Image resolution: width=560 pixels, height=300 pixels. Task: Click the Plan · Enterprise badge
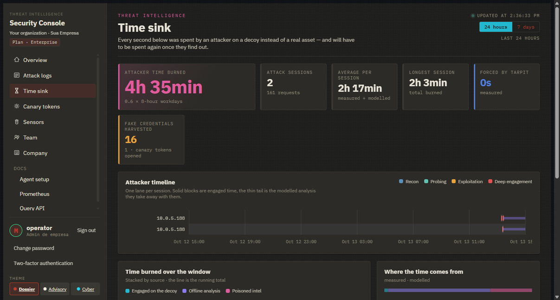point(35,42)
